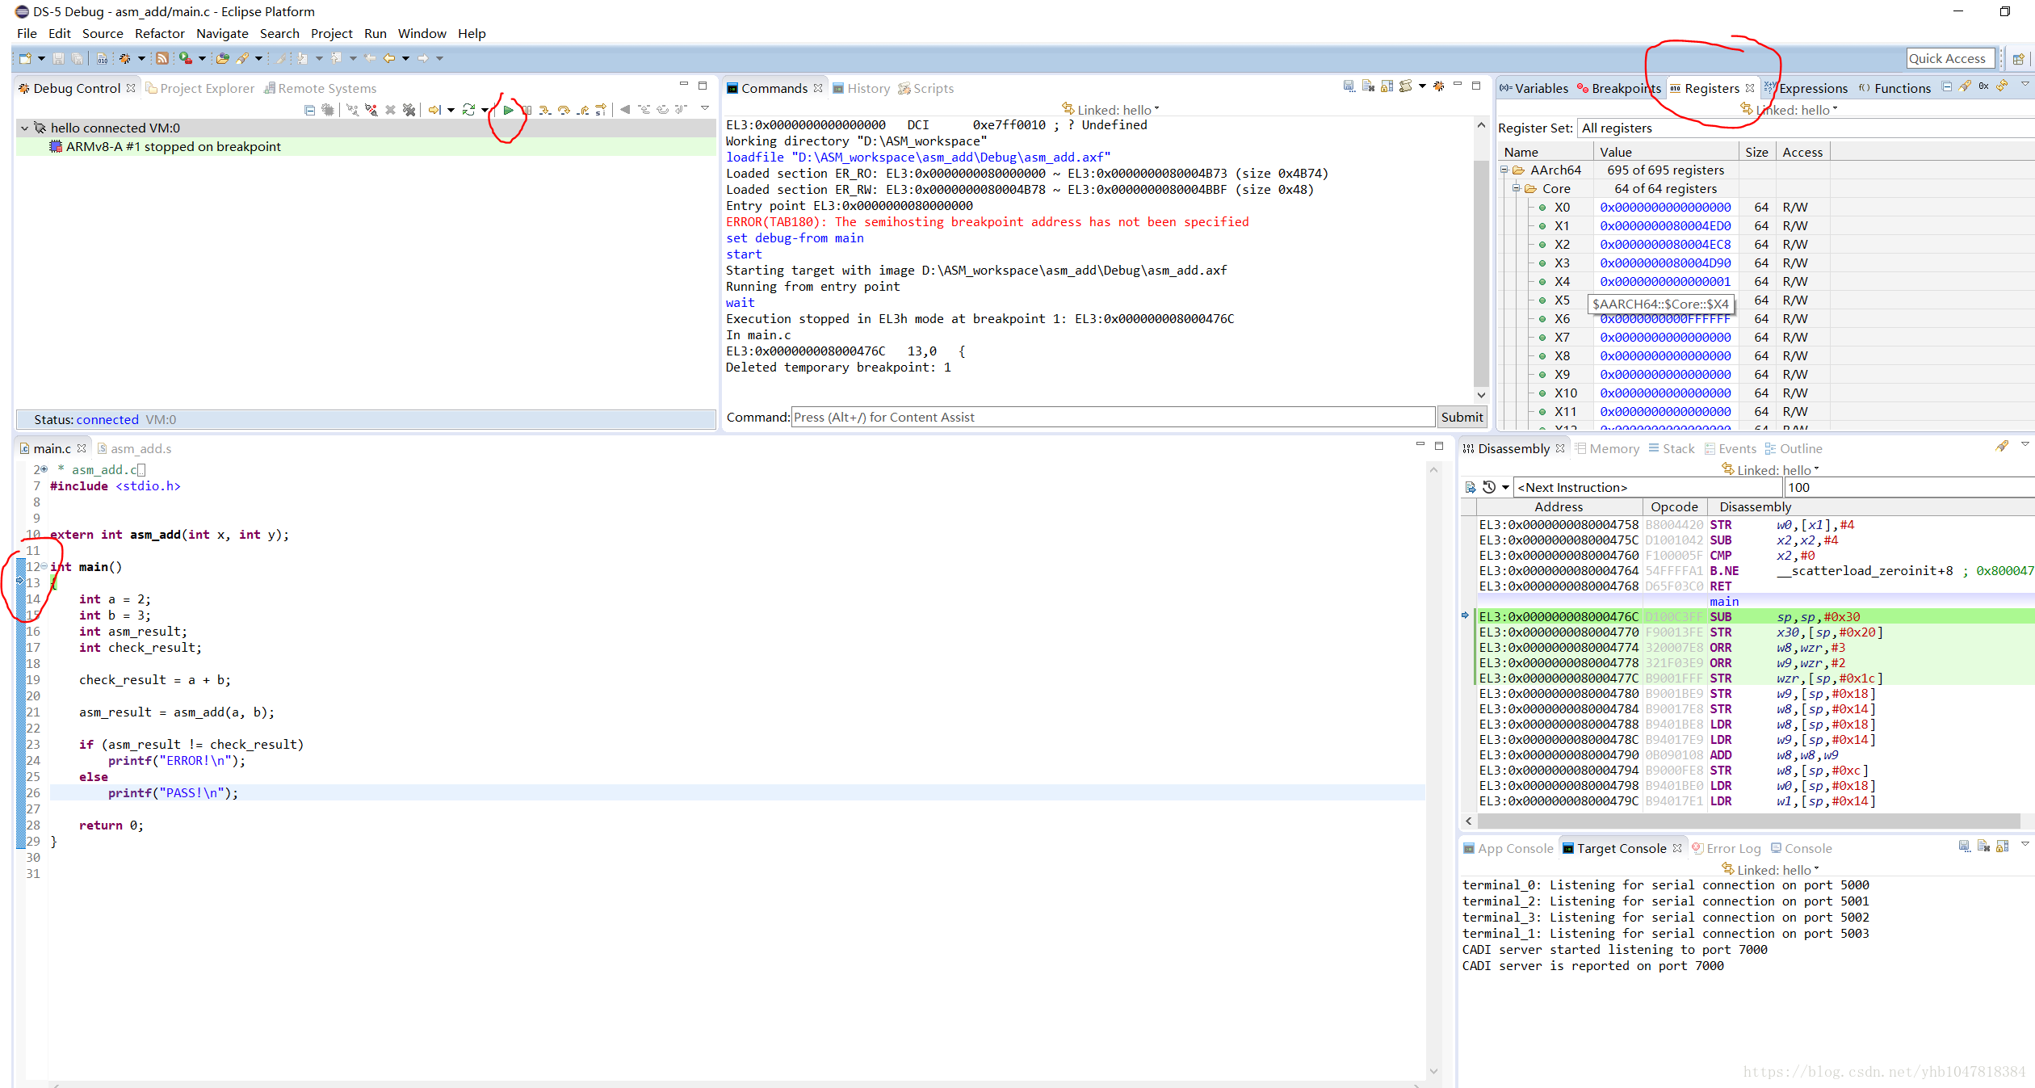Click the Resume (play) debug button
This screenshot has height=1088, width=2035.
[507, 109]
